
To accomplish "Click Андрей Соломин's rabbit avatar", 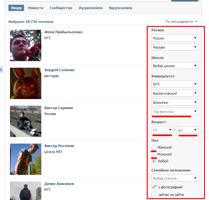I will click(x=26, y=83).
